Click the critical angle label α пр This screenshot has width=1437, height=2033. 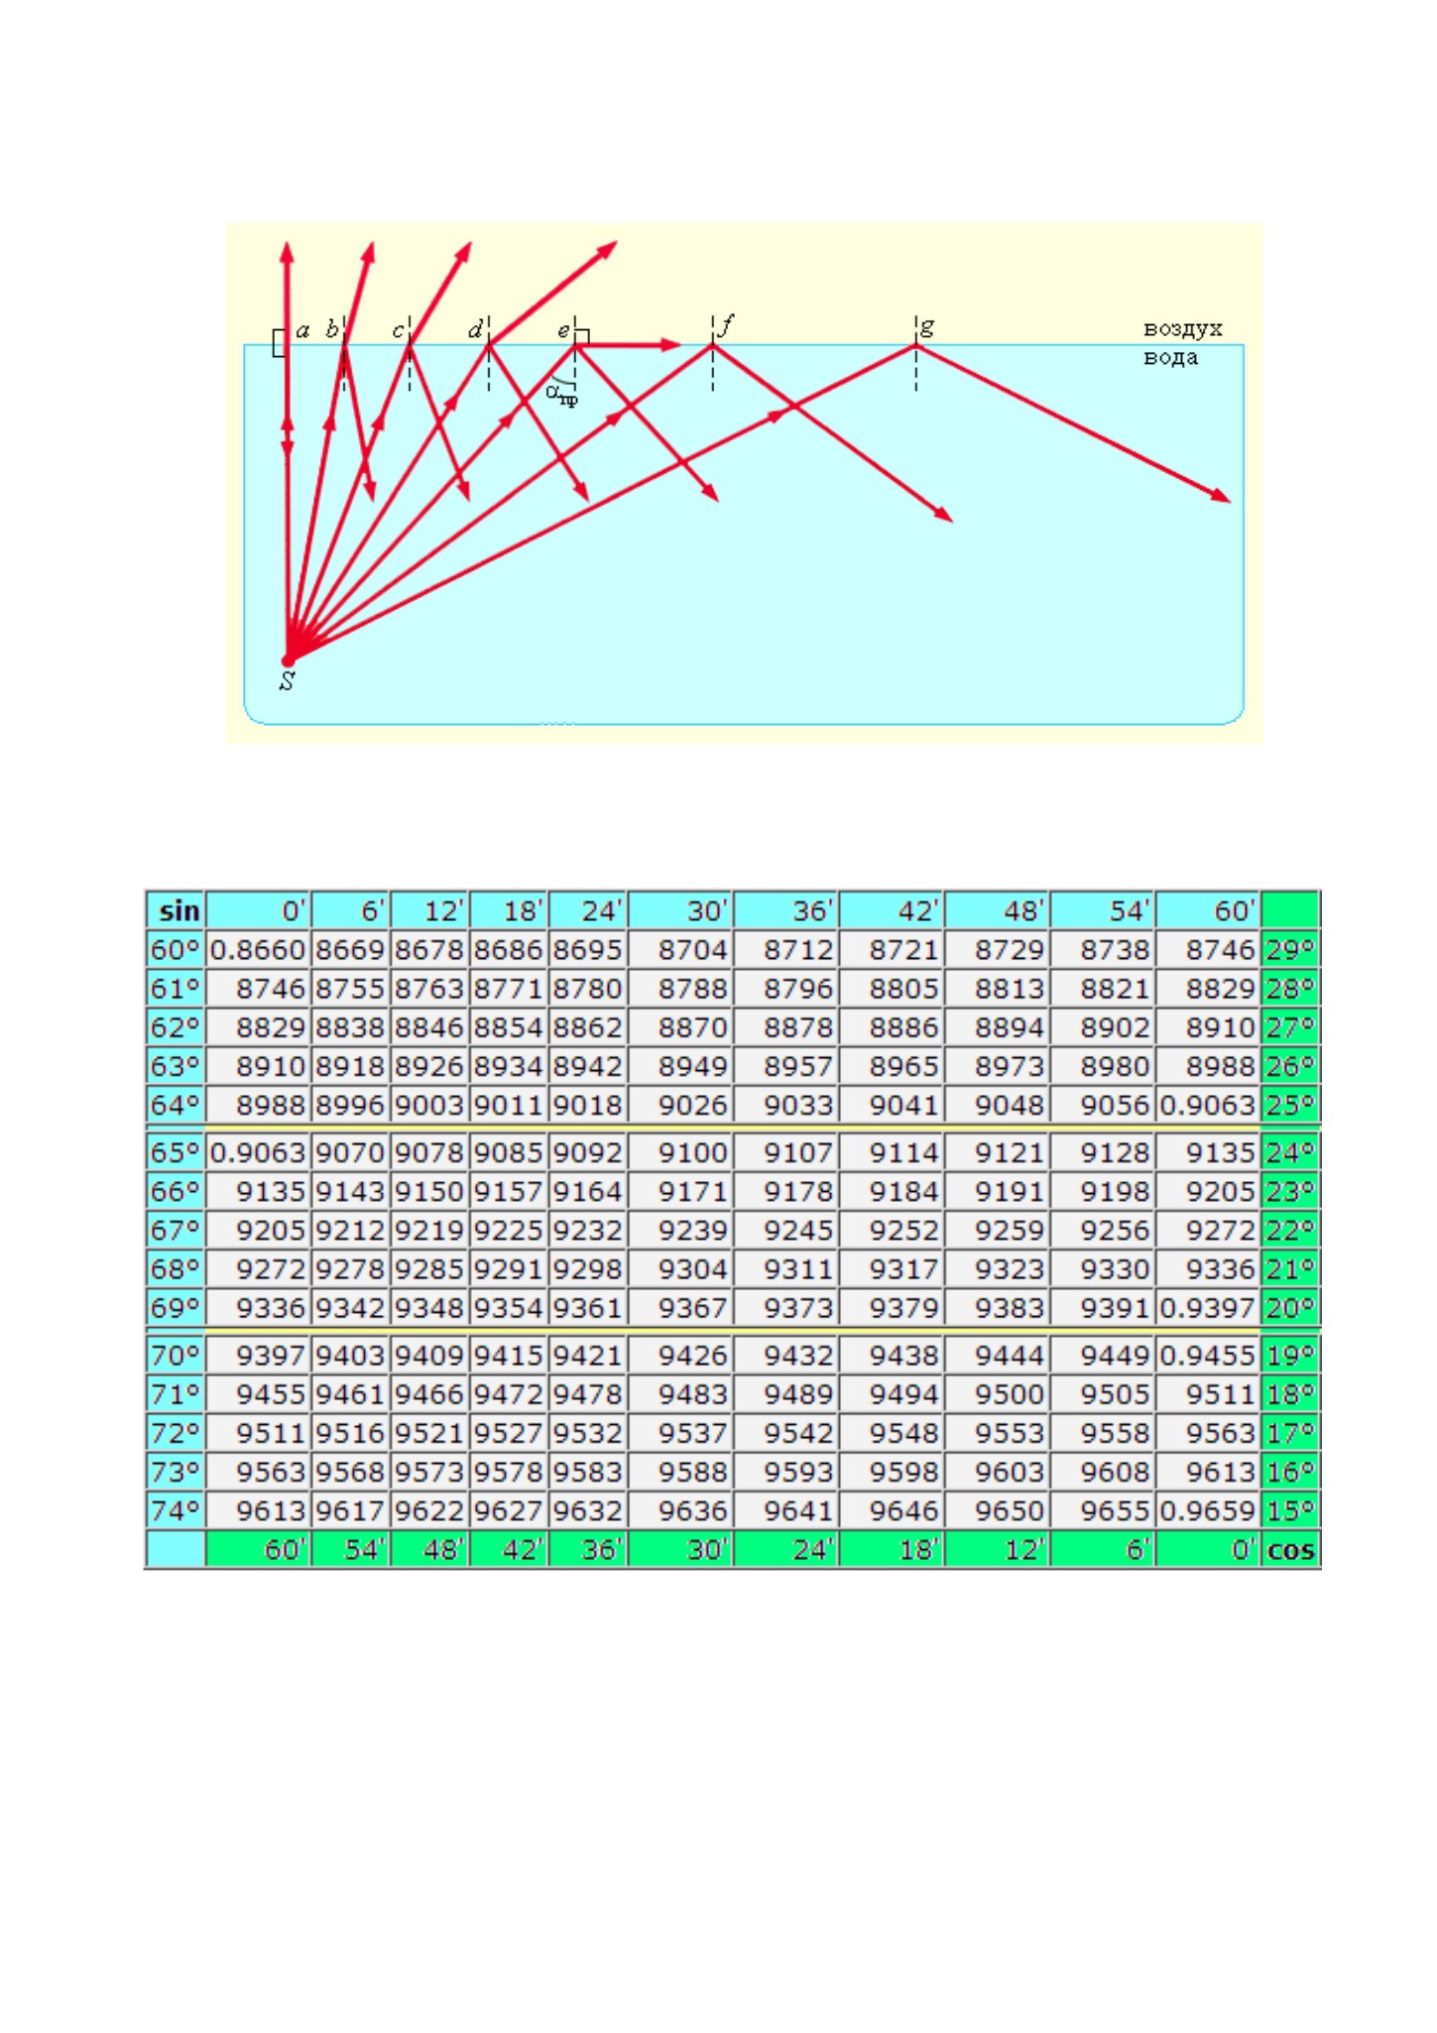click(x=560, y=395)
